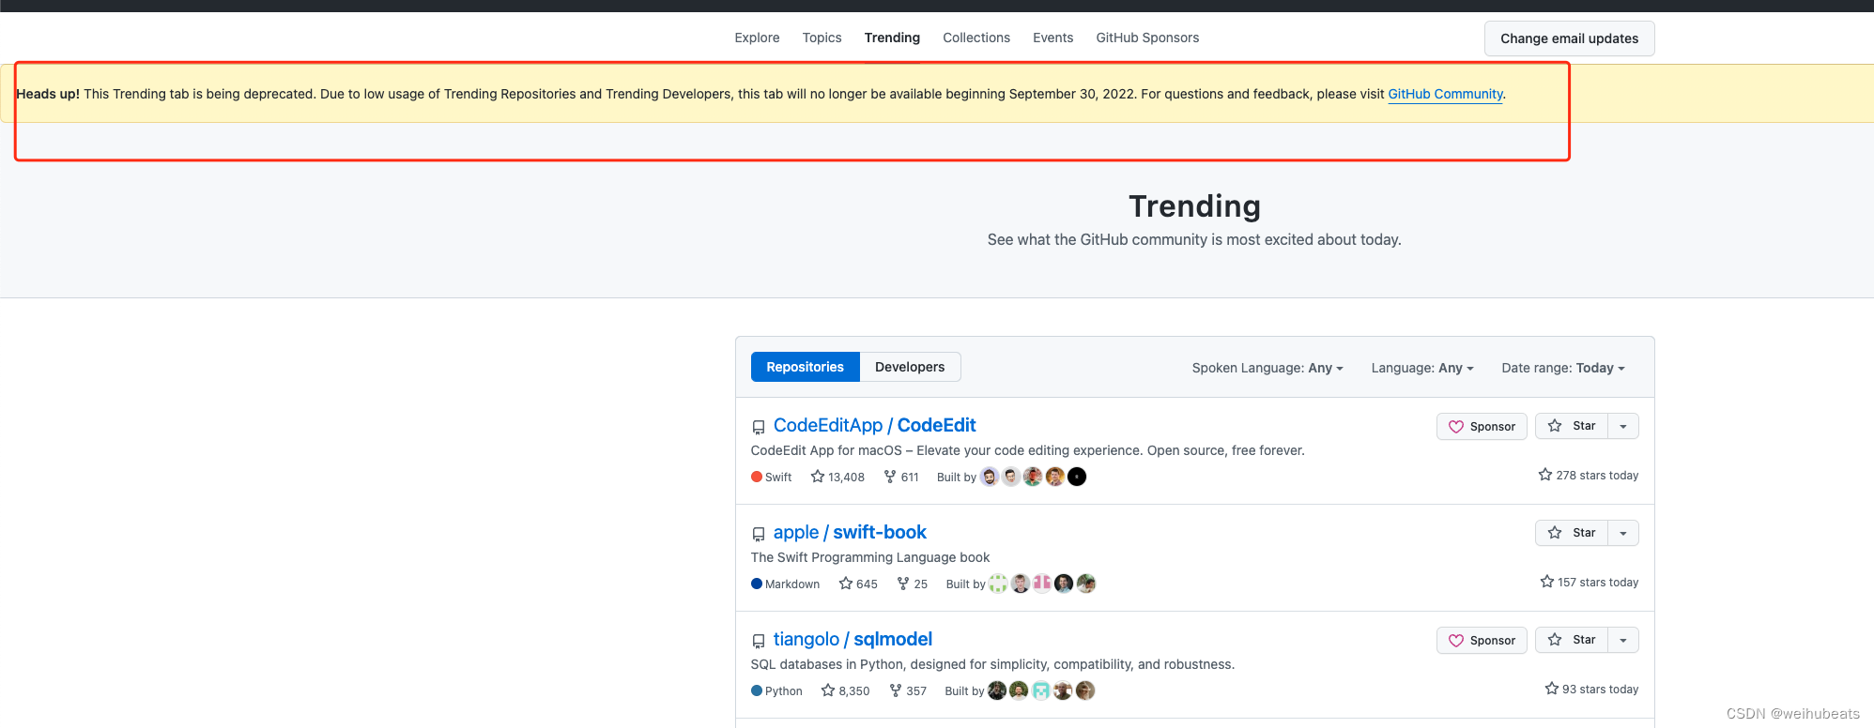Follow the GitHub Community link
Viewport: 1874px width, 728px height.
tap(1445, 94)
